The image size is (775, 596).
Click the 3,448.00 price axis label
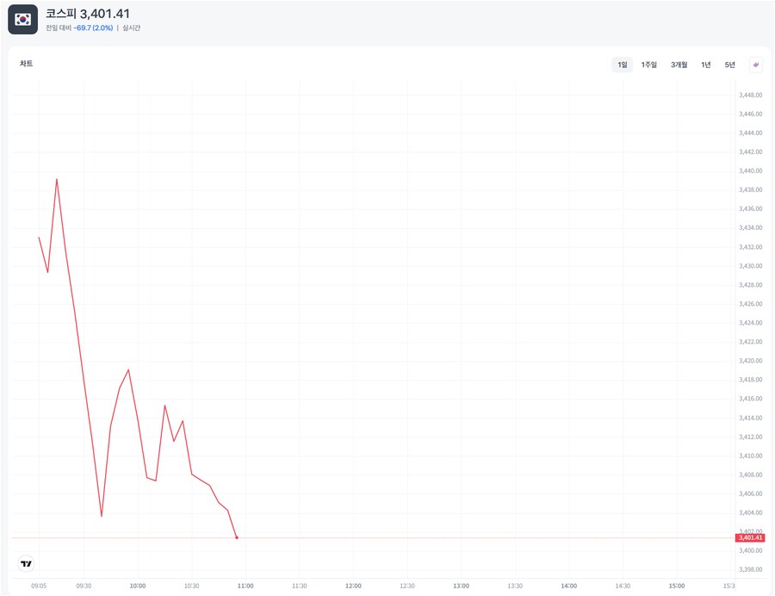point(751,95)
